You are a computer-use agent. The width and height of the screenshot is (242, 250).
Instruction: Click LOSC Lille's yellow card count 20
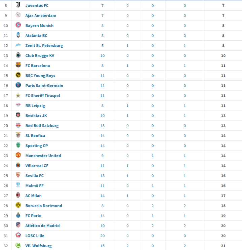103,236
